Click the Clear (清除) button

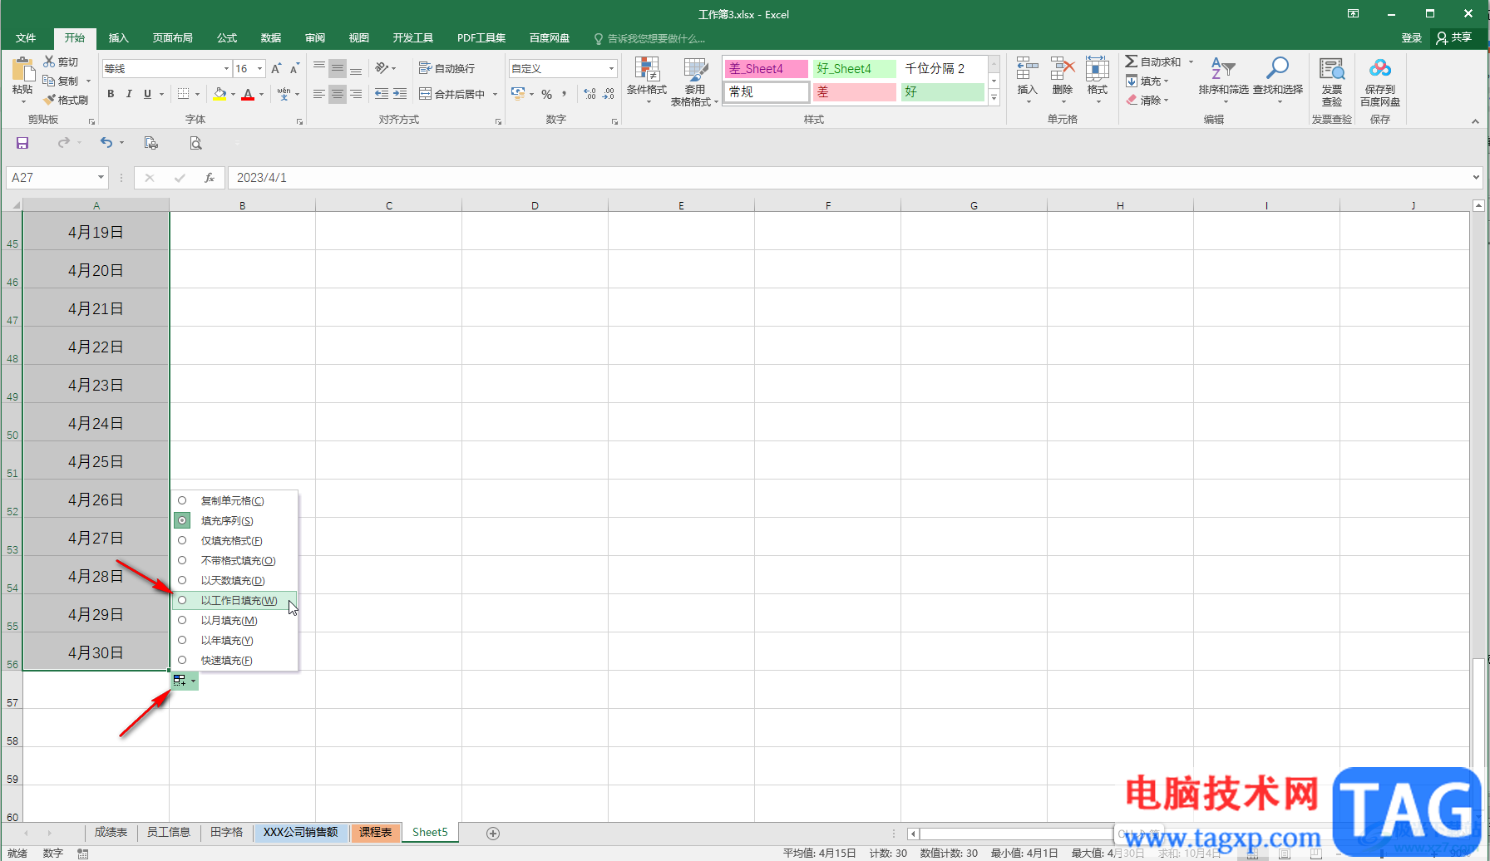1148,100
